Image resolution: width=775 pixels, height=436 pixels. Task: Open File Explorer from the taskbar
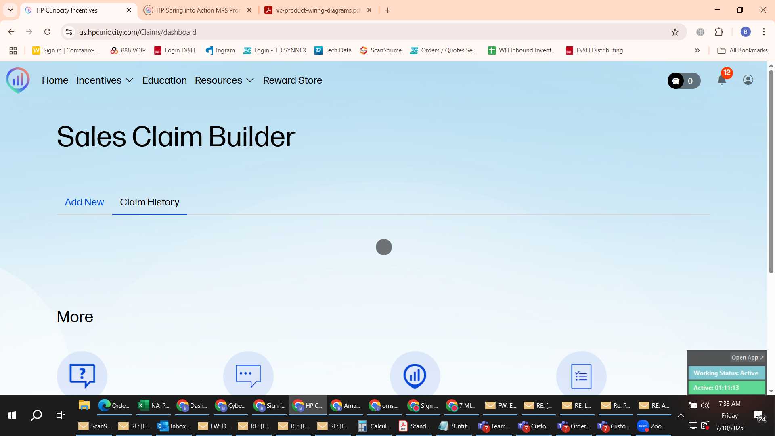(x=84, y=405)
